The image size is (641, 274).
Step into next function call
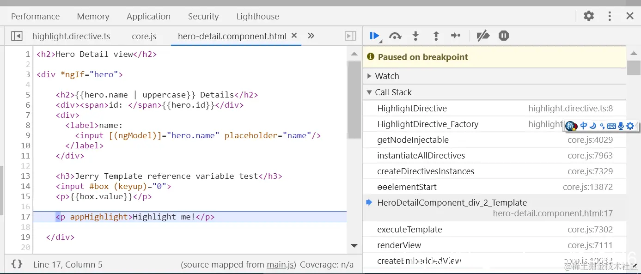coord(415,36)
